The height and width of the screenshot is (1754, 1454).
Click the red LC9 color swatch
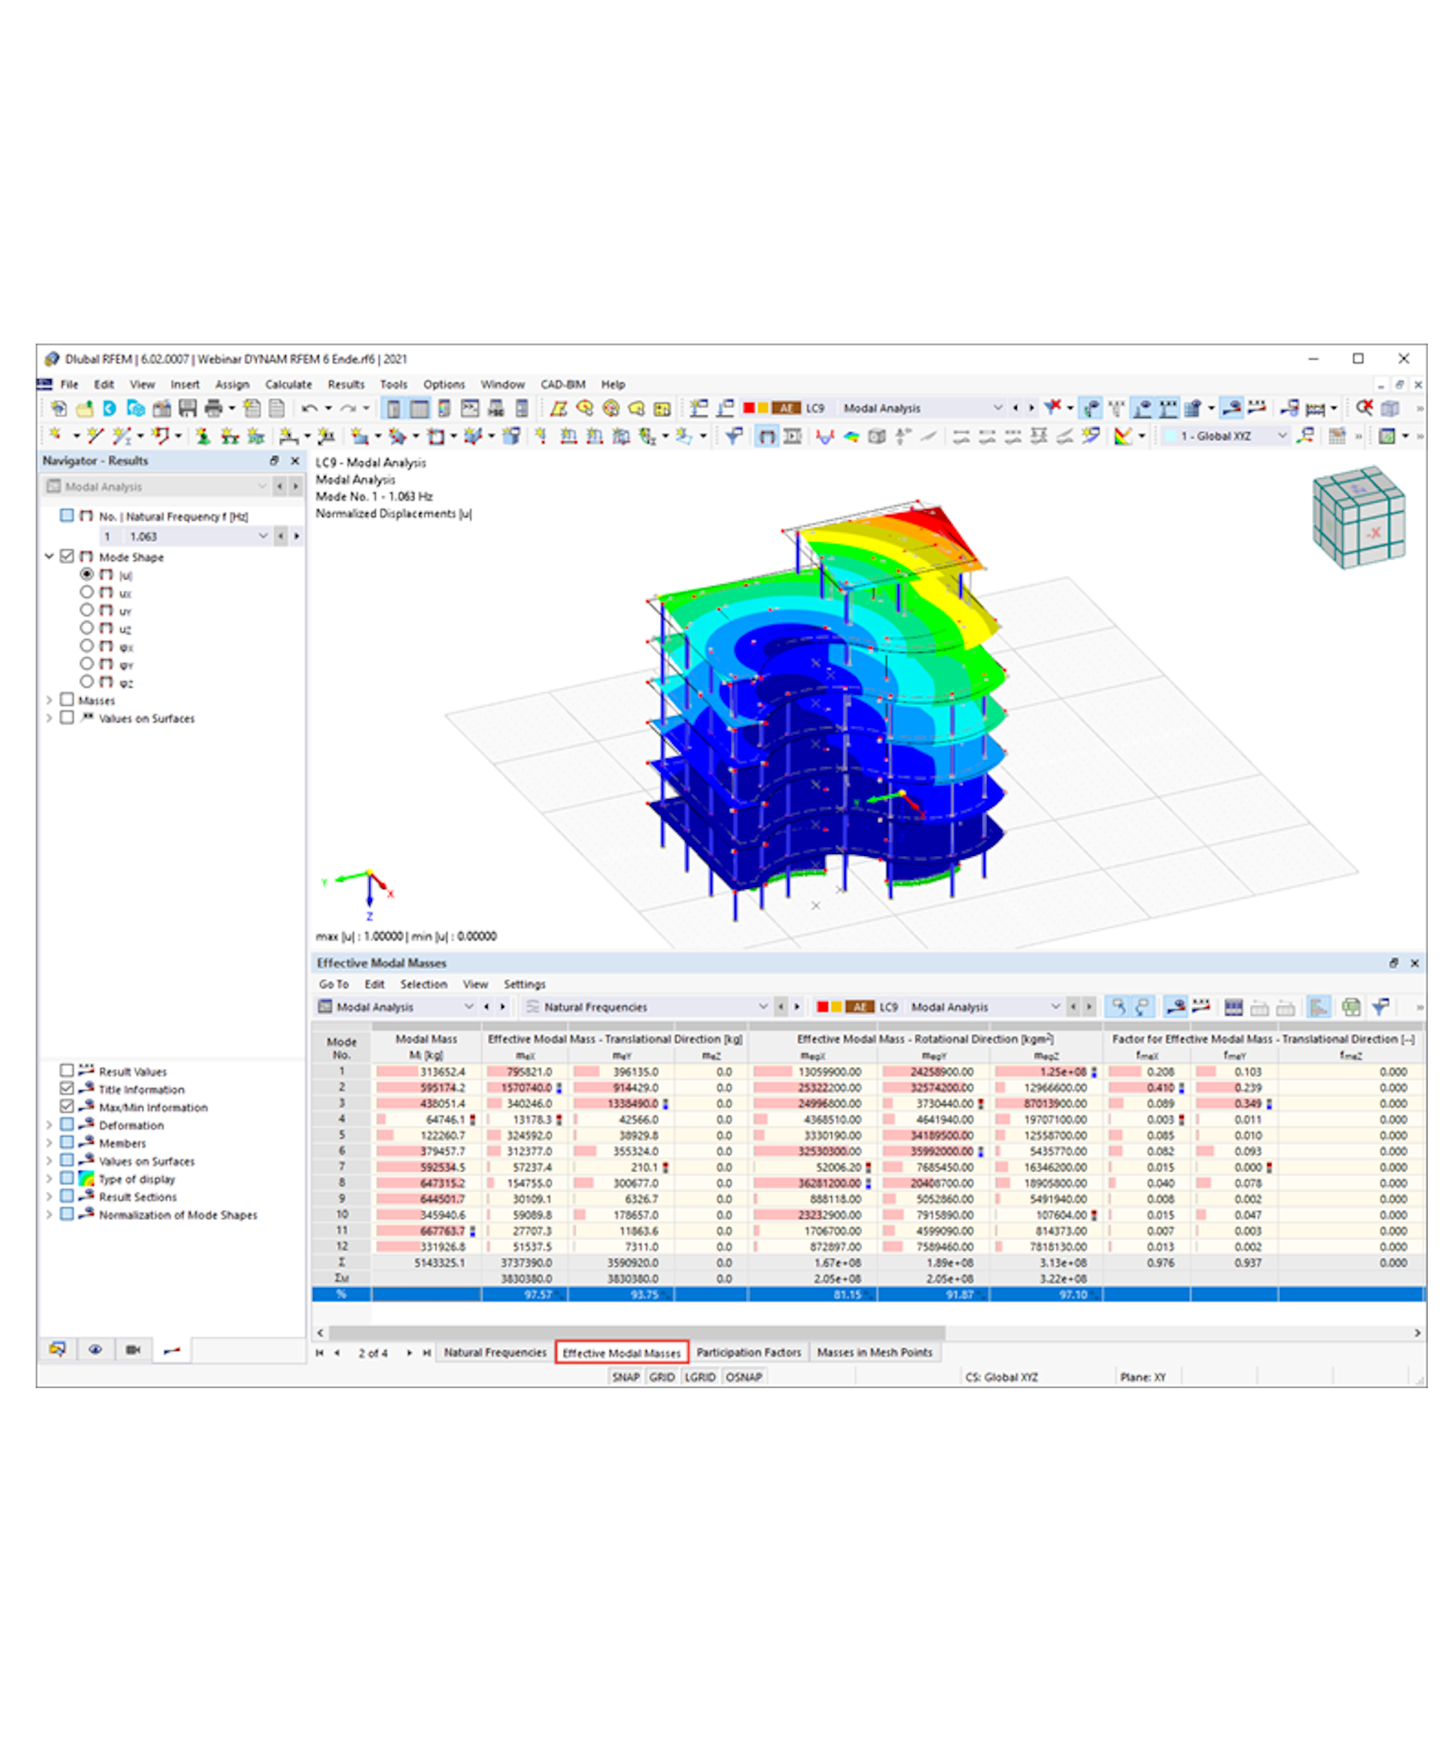coord(749,408)
